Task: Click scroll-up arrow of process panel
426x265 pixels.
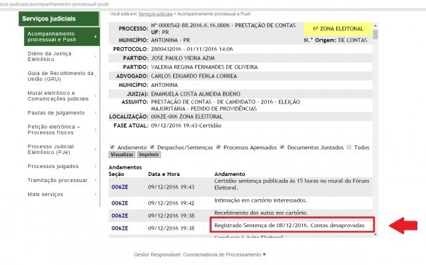Action: (x=375, y=26)
